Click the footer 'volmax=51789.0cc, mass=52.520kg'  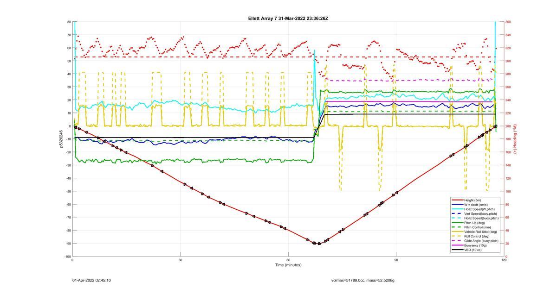click(363, 280)
